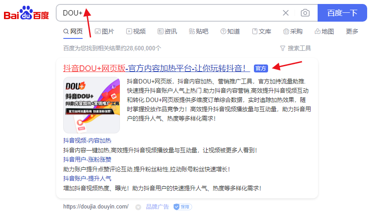This screenshot has height=212, width=376.
Task: Open 搜索工具 filter options
Action: pyautogui.click(x=295, y=49)
